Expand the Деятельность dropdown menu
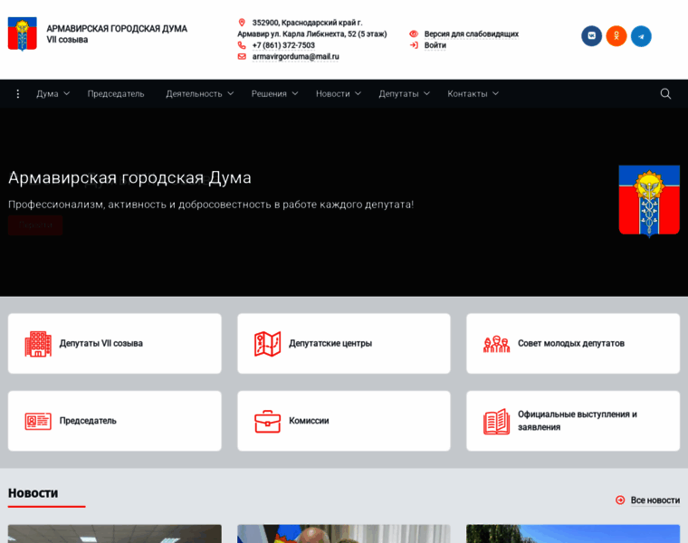Viewport: 688px width, 543px height. [x=199, y=93]
